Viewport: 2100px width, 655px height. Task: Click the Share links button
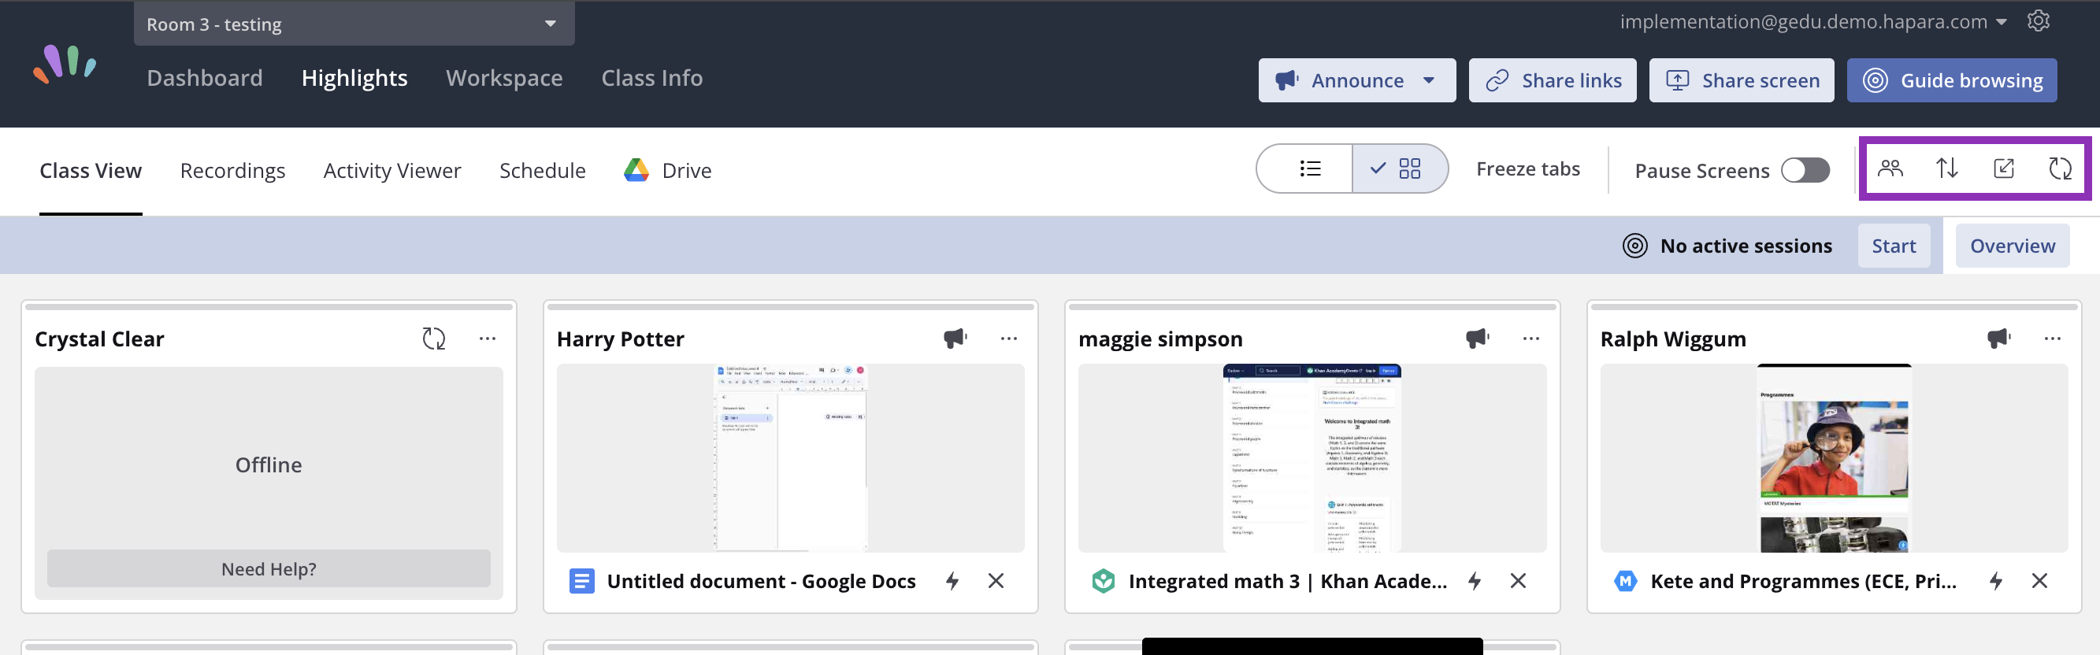pyautogui.click(x=1553, y=80)
